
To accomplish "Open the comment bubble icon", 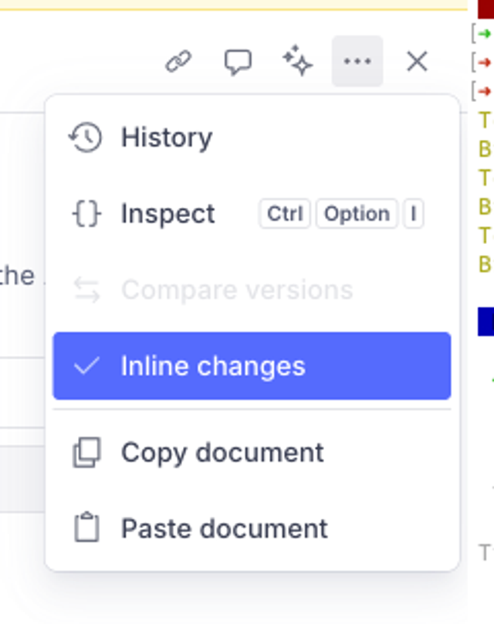I will tap(239, 59).
